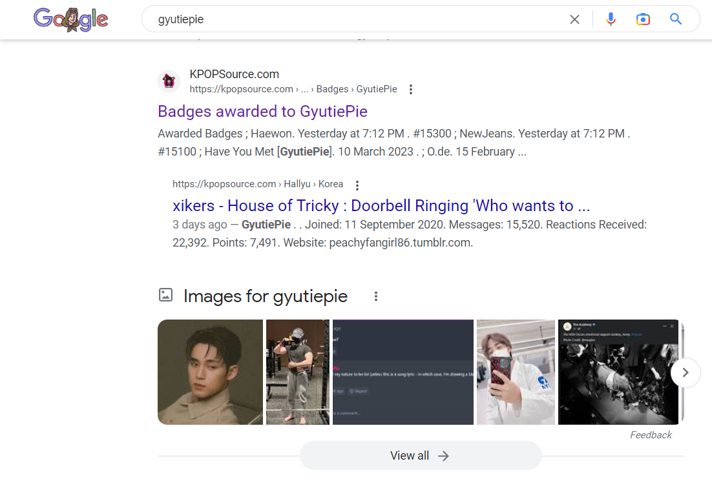
Task: Click the Google doodle logo
Action: point(71,19)
